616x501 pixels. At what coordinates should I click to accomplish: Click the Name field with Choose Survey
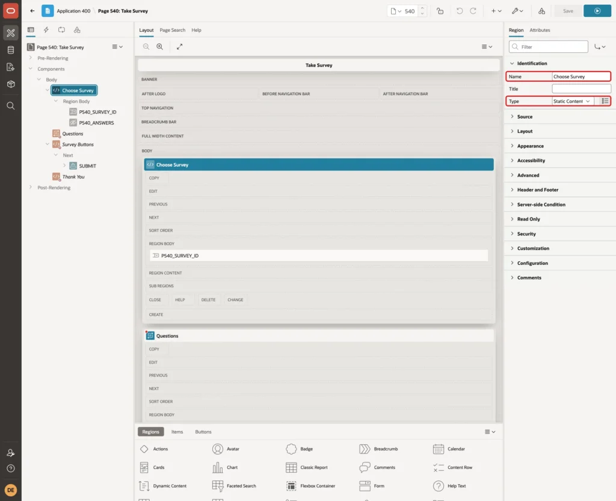click(581, 76)
